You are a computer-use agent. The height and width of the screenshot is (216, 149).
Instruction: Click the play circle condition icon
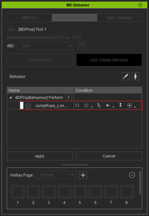130,105
